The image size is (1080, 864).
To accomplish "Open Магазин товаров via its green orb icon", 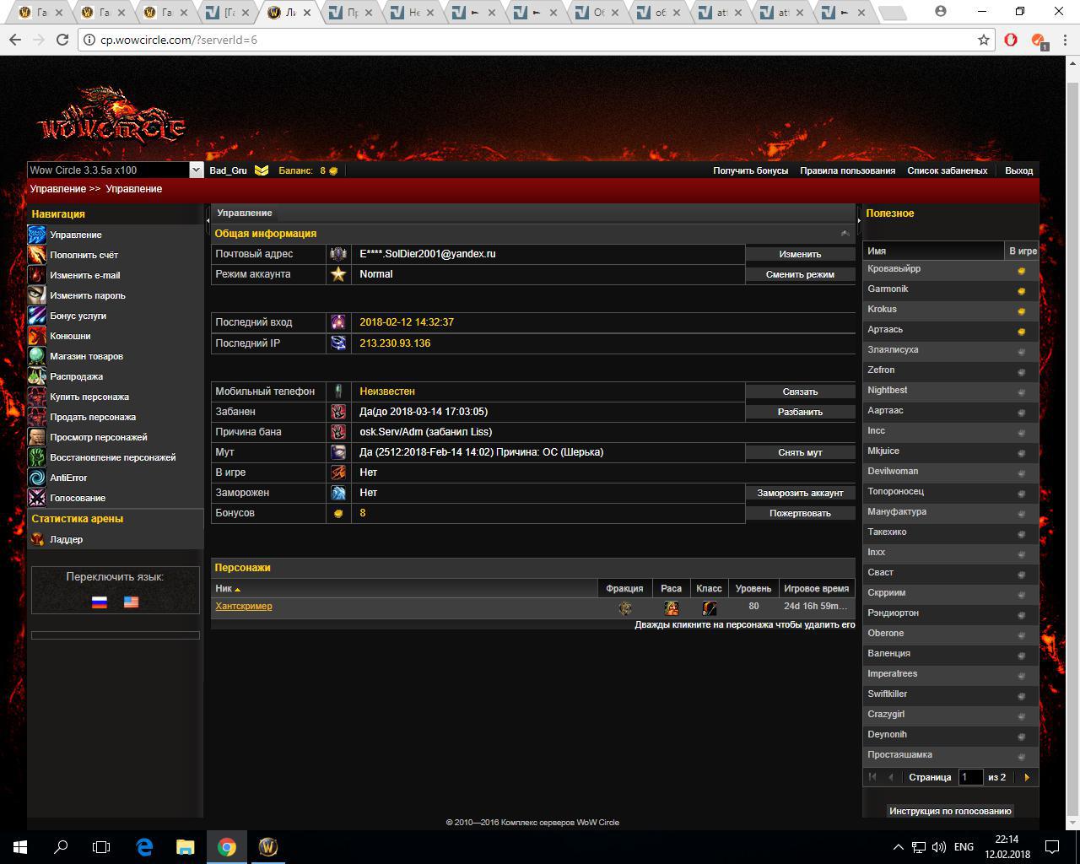I will pyautogui.click(x=37, y=356).
